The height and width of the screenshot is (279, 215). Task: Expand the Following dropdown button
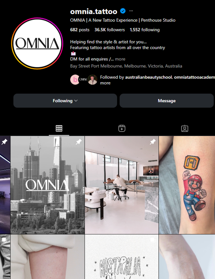click(x=65, y=101)
